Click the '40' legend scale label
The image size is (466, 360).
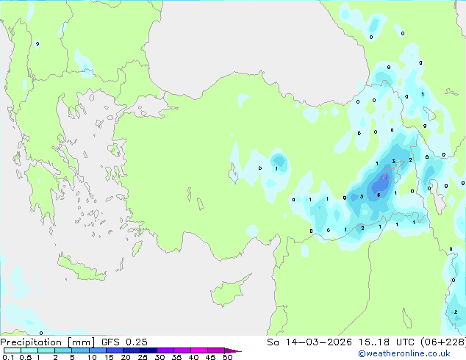click(193, 357)
